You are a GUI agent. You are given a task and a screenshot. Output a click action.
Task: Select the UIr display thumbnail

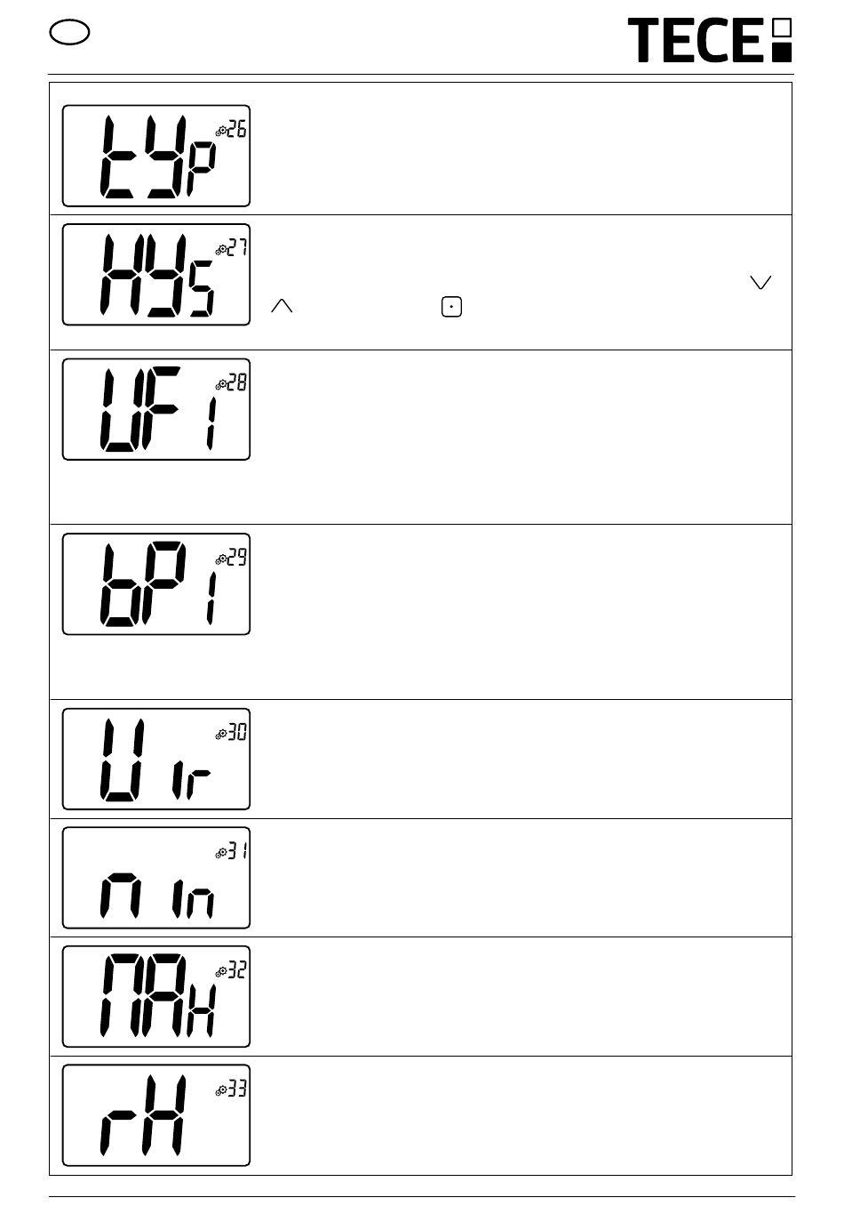(156, 760)
